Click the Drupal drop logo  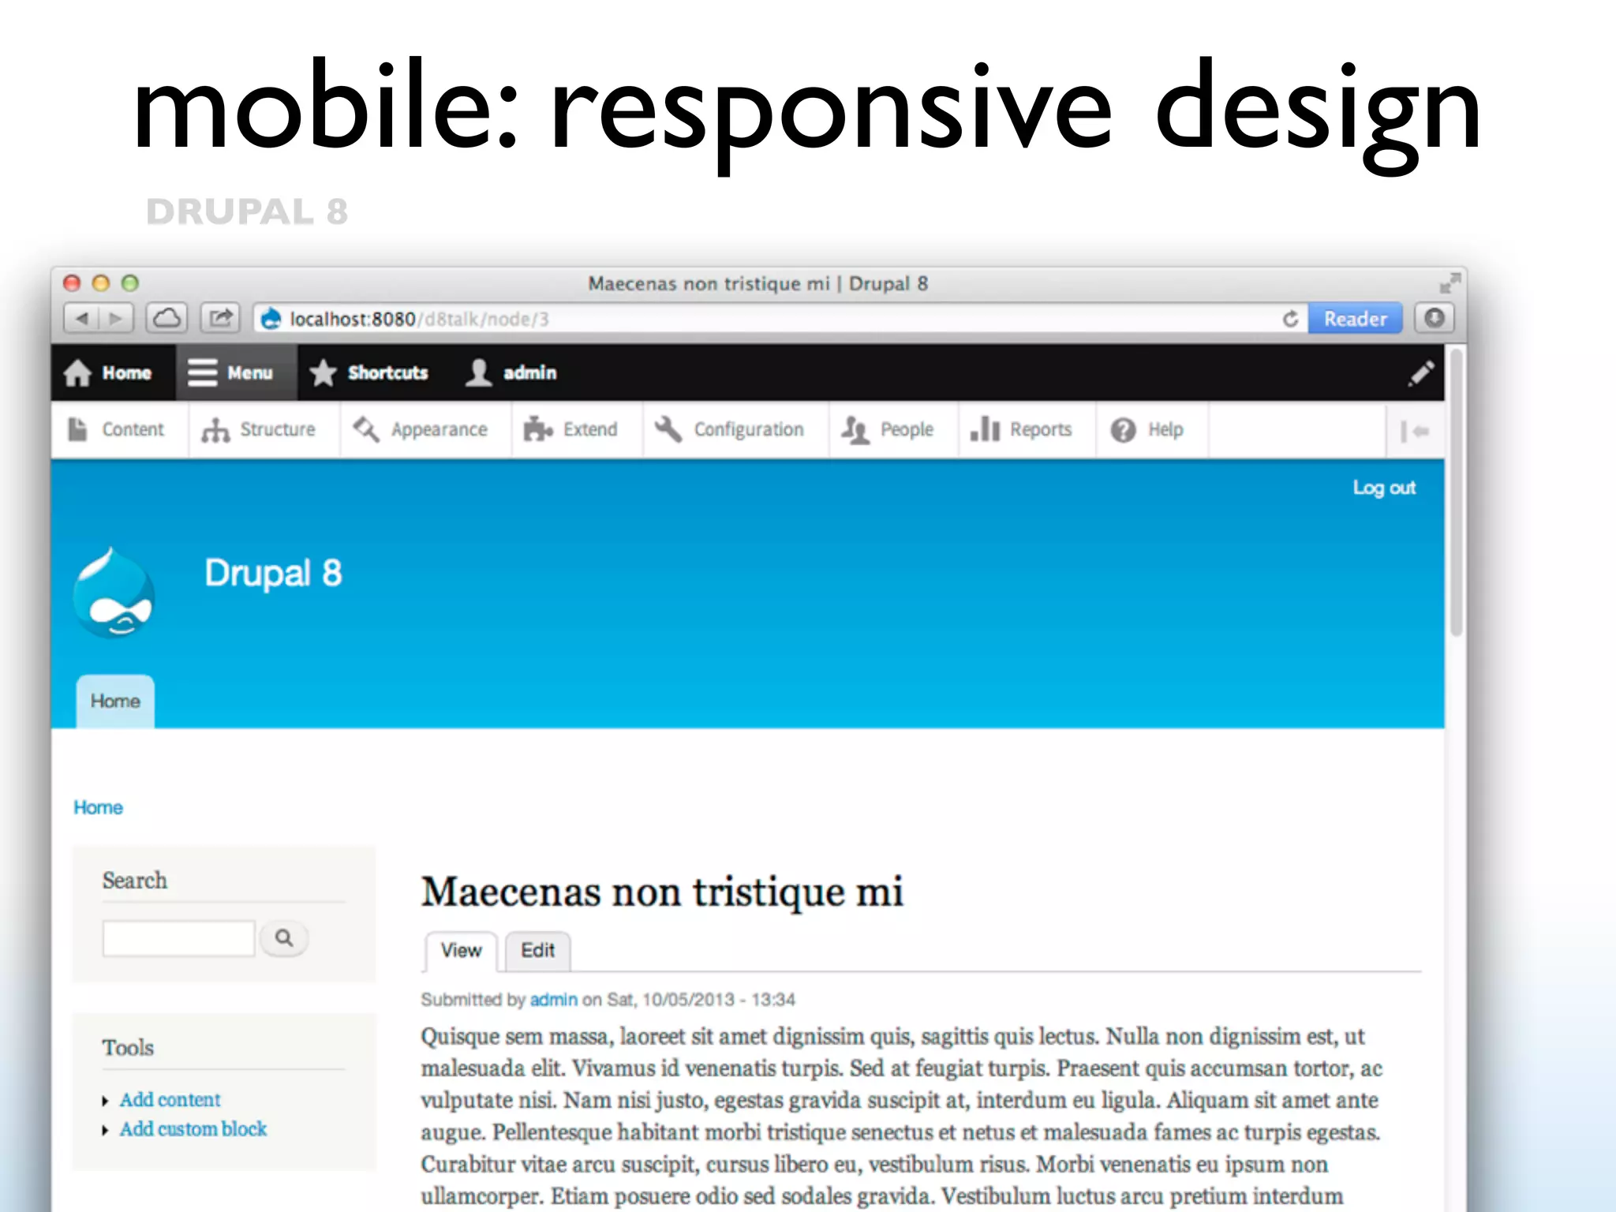point(114,592)
